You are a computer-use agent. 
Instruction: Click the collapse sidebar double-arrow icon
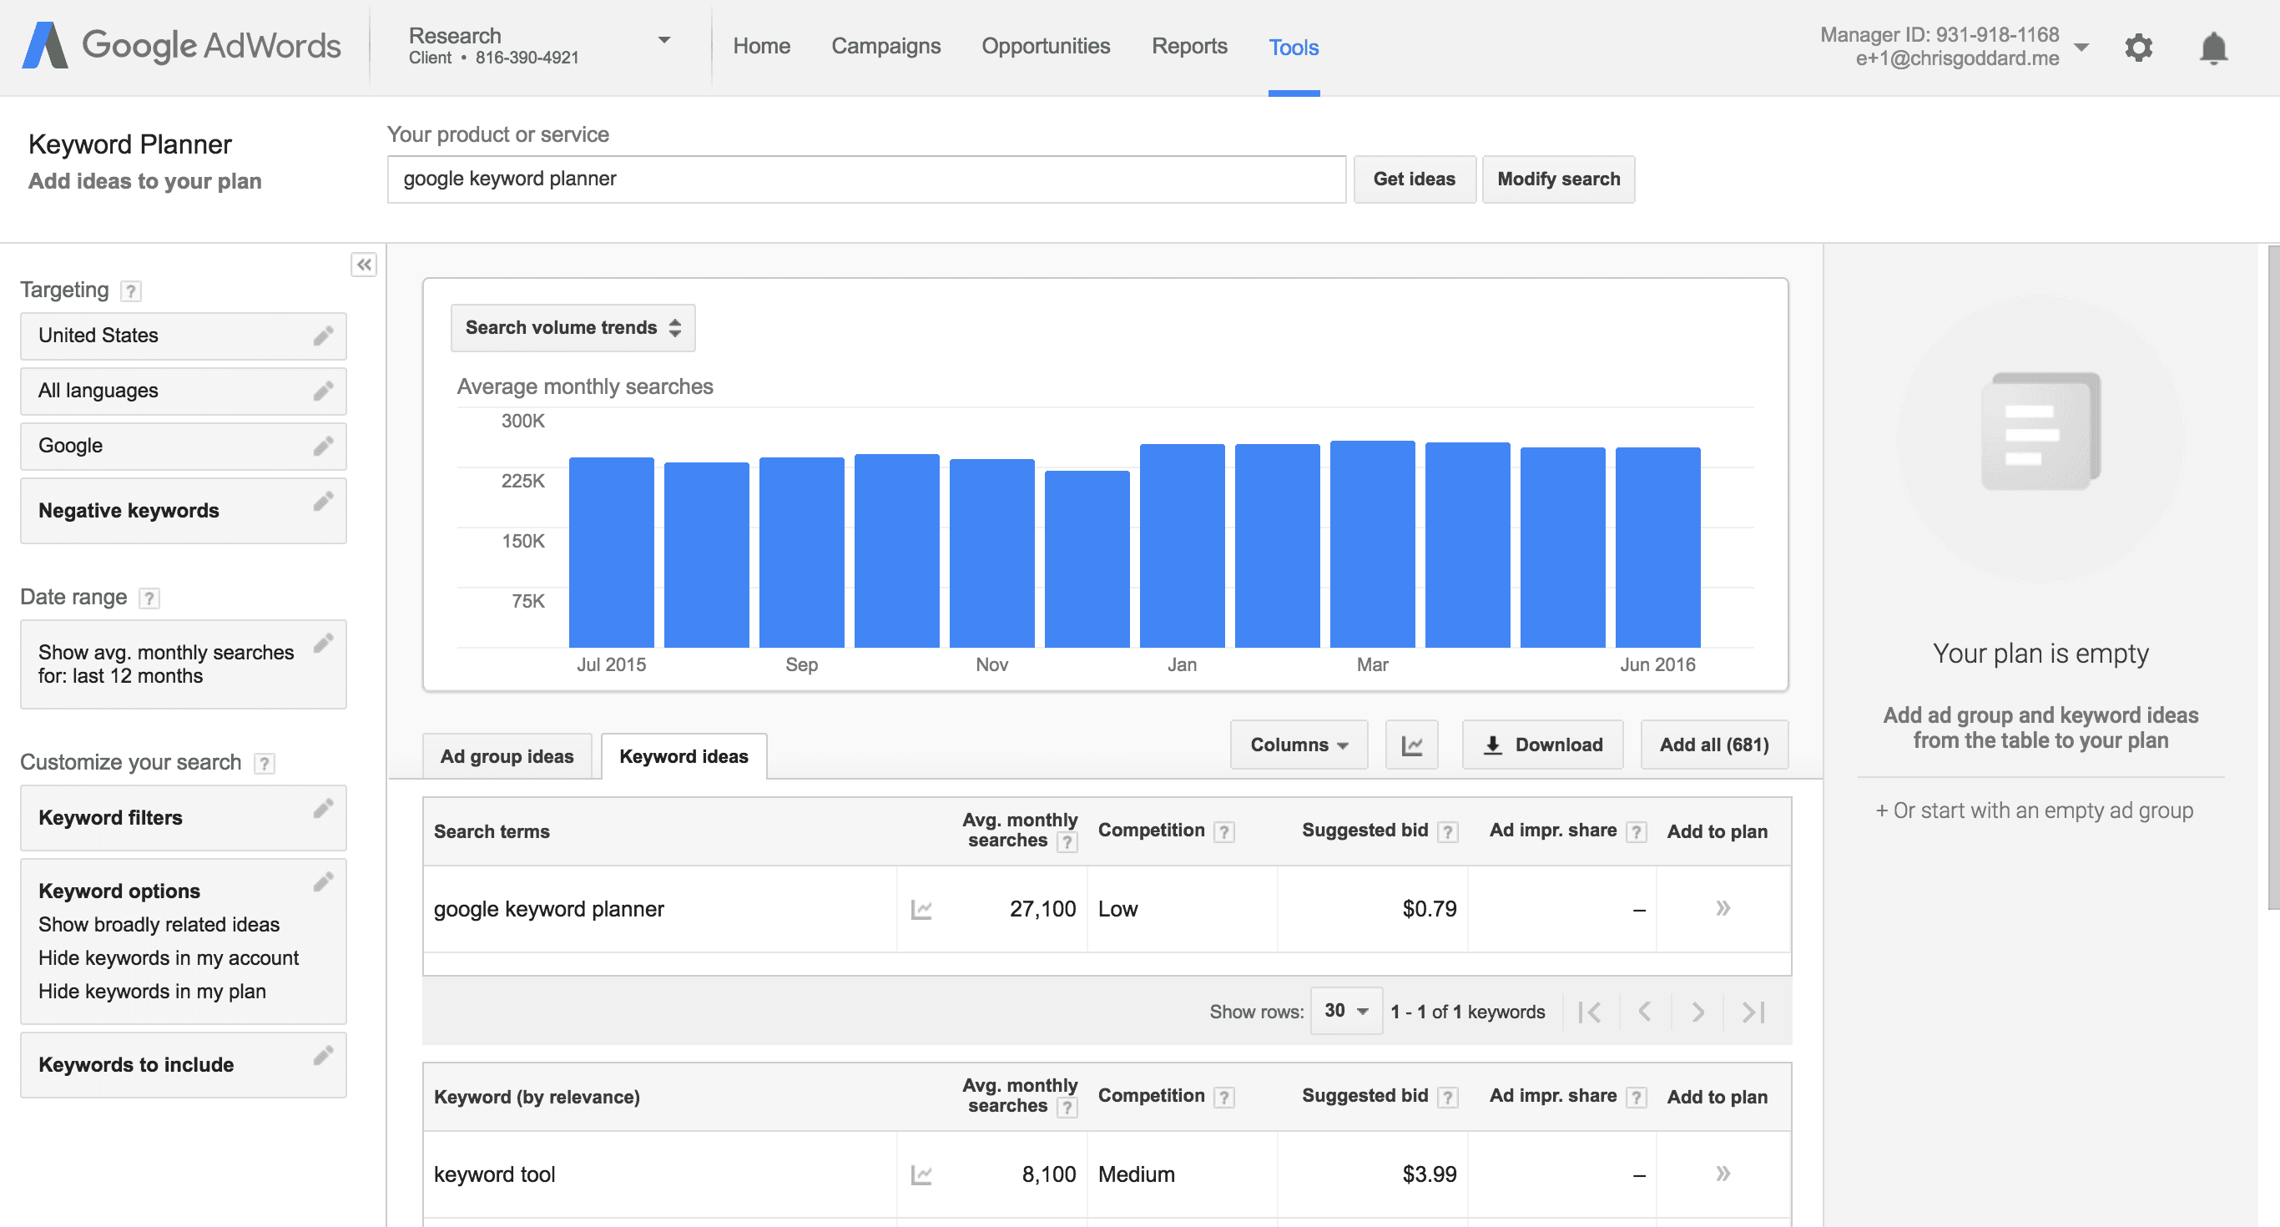(364, 265)
